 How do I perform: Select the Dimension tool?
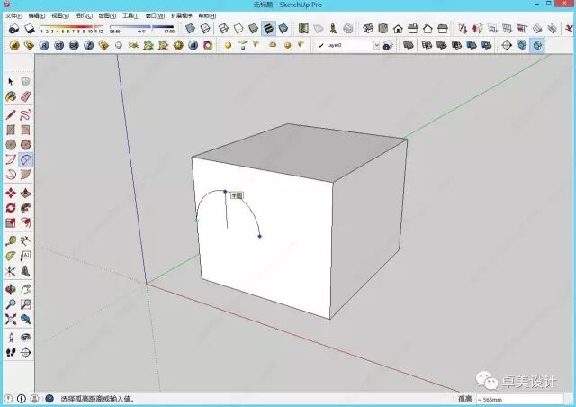pos(26,240)
